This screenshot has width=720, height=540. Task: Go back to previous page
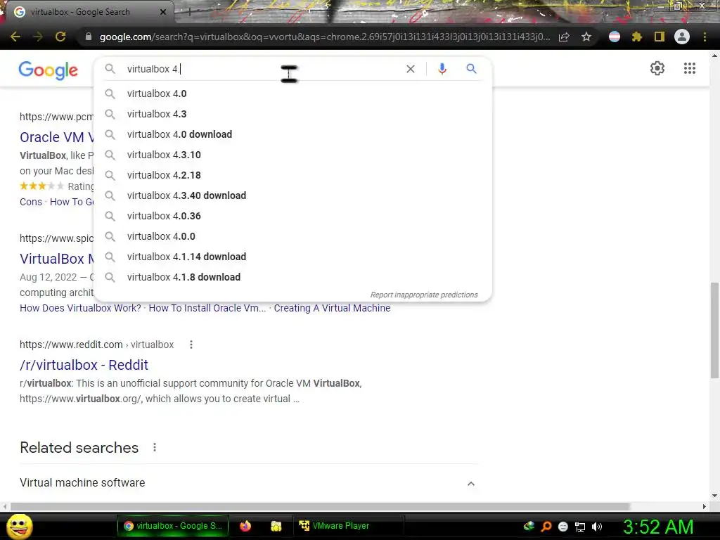(15, 37)
